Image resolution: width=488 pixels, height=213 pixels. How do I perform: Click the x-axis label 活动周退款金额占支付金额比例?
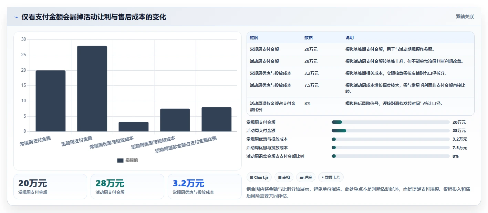coord(186,144)
